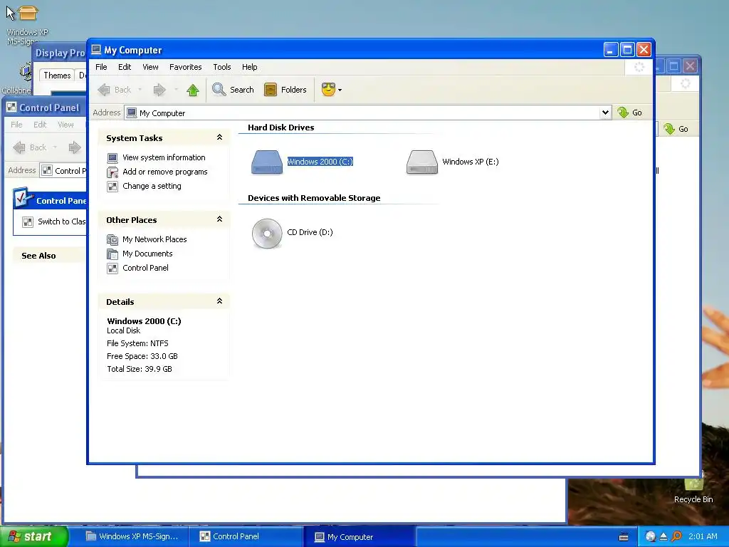Select the CD Drive (D:) disc icon

(x=267, y=233)
